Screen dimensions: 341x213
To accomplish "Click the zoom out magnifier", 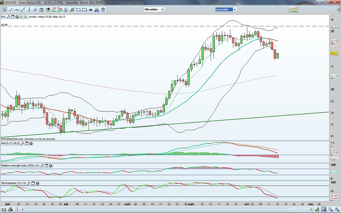I will 331,209.
